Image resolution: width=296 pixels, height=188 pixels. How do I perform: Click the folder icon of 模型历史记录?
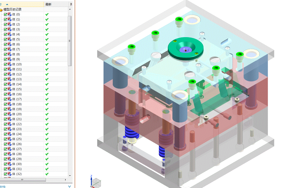coord(1,10)
